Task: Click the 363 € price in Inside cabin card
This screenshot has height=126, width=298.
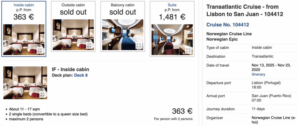Action: click(24, 17)
